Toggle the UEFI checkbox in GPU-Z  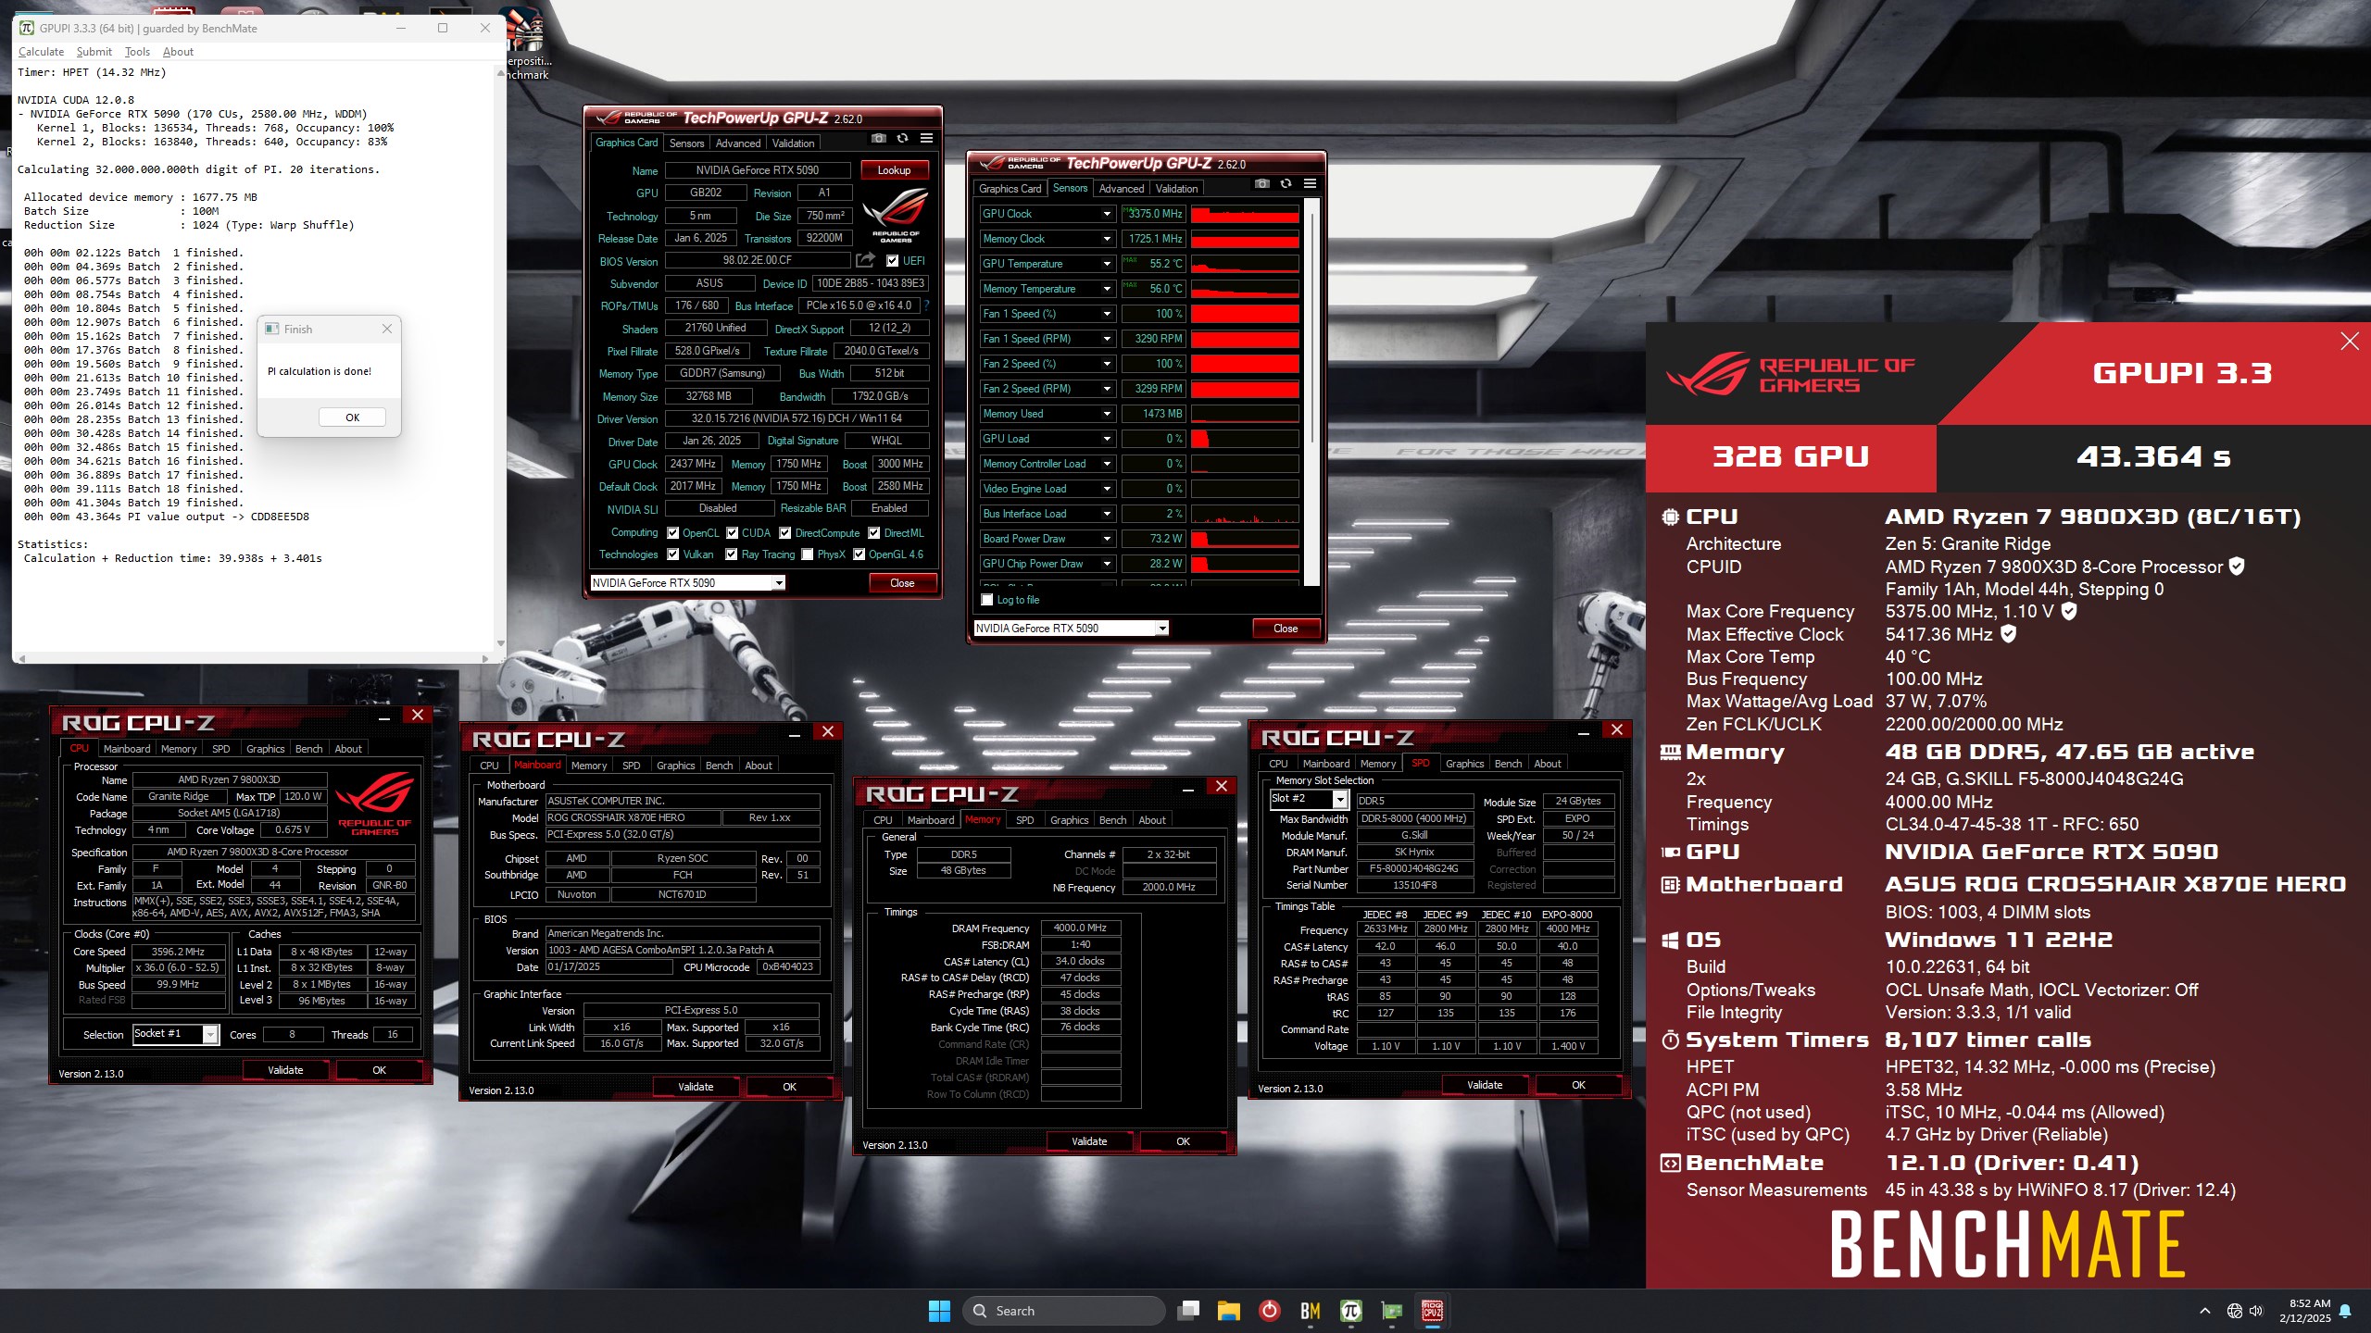click(892, 261)
